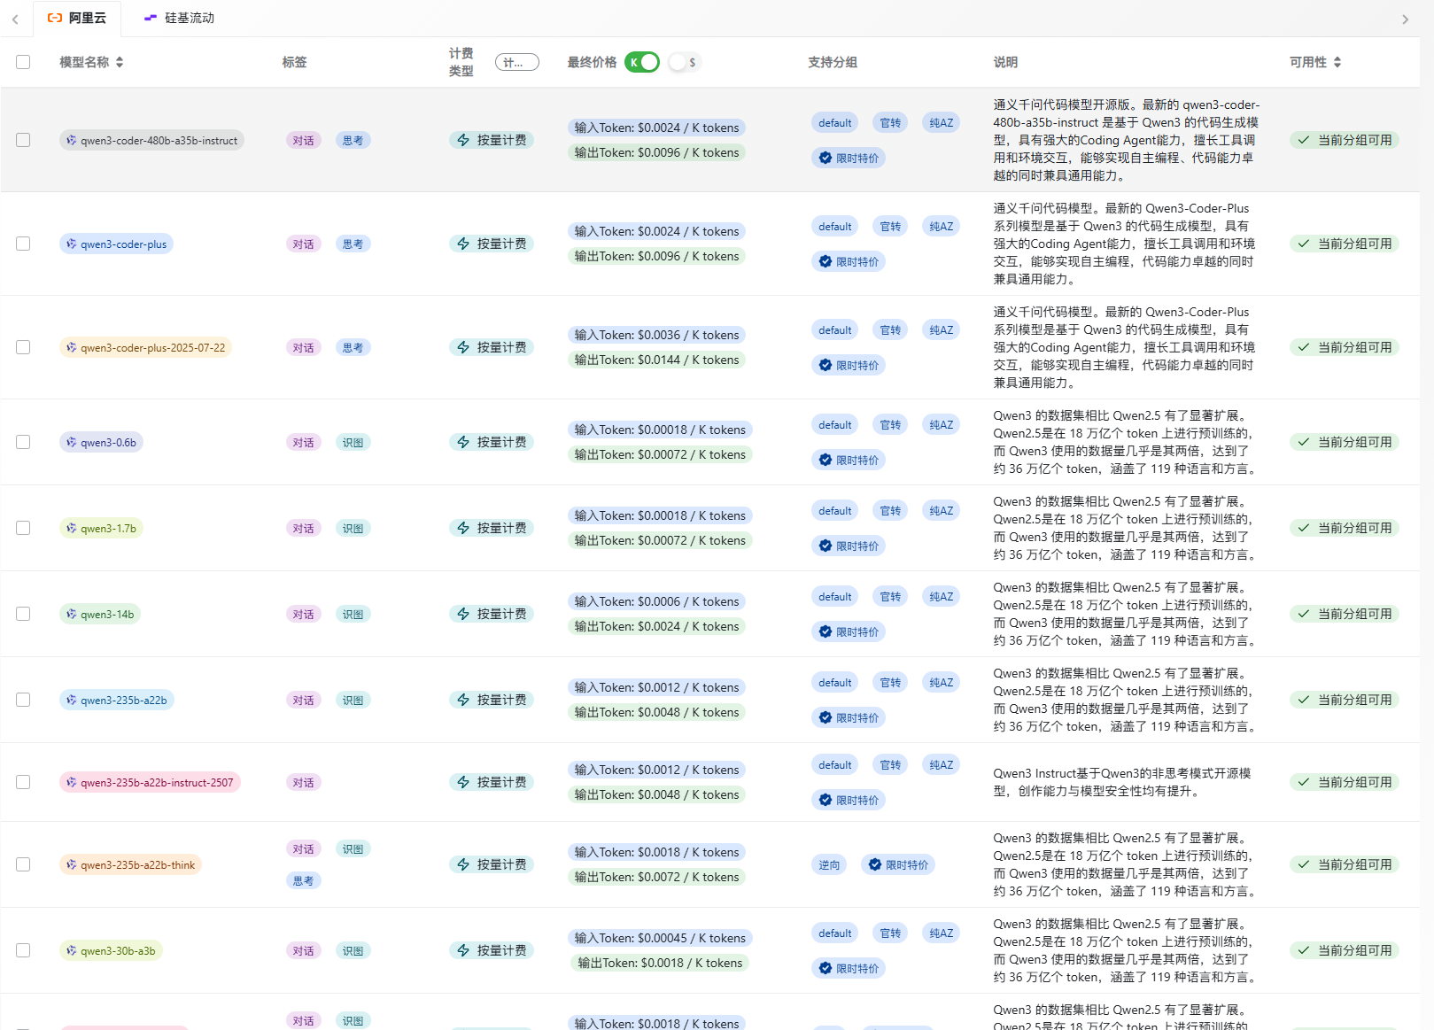1434x1030 pixels.
Task: Click verified badge icon in qwen3-coder-plus 限时特价
Action: click(826, 261)
